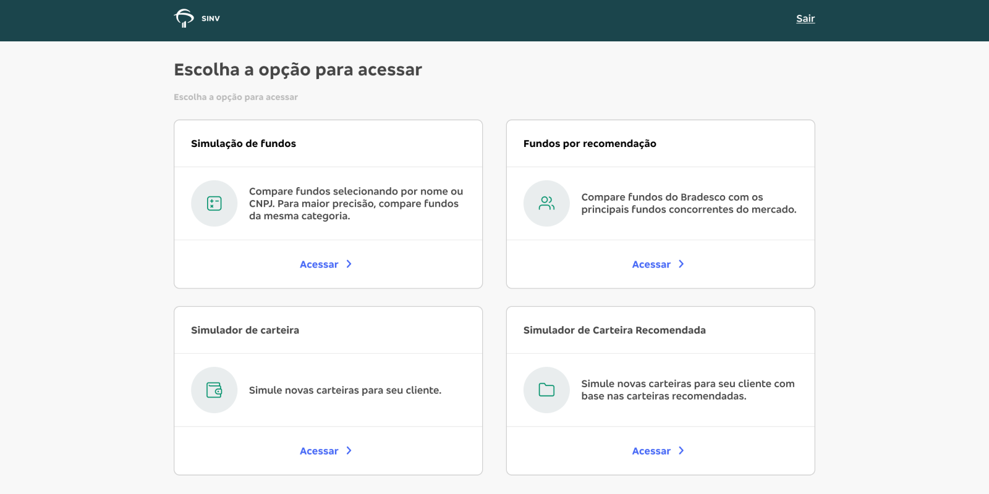989x494 pixels.
Task: Click the Simulação de fundos card title
Action: [x=244, y=143]
